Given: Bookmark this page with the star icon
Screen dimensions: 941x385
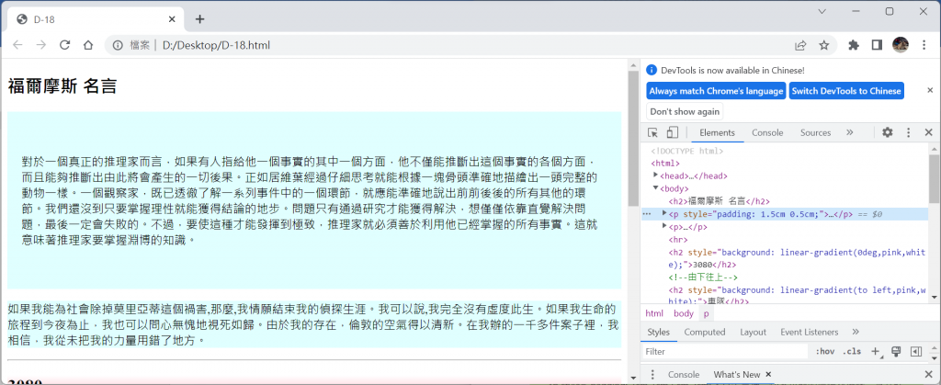Looking at the screenshot, I should click(x=824, y=45).
